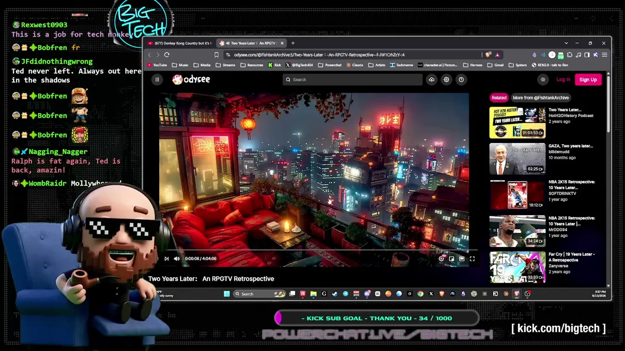
Task: Open MrDDG94's NBA 2K15 video thumbnail
Action: 517,231
